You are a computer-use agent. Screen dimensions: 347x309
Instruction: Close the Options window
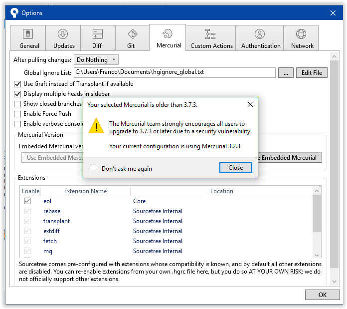click(x=333, y=13)
